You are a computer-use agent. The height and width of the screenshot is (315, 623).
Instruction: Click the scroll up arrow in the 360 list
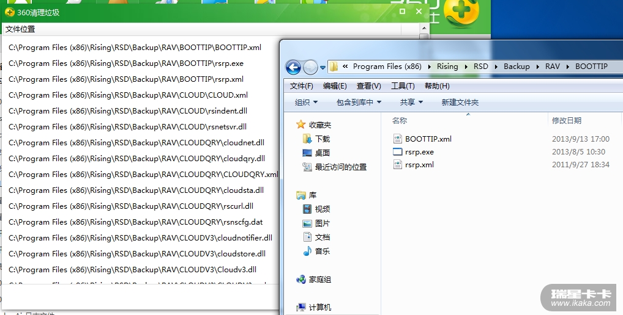tap(424, 28)
